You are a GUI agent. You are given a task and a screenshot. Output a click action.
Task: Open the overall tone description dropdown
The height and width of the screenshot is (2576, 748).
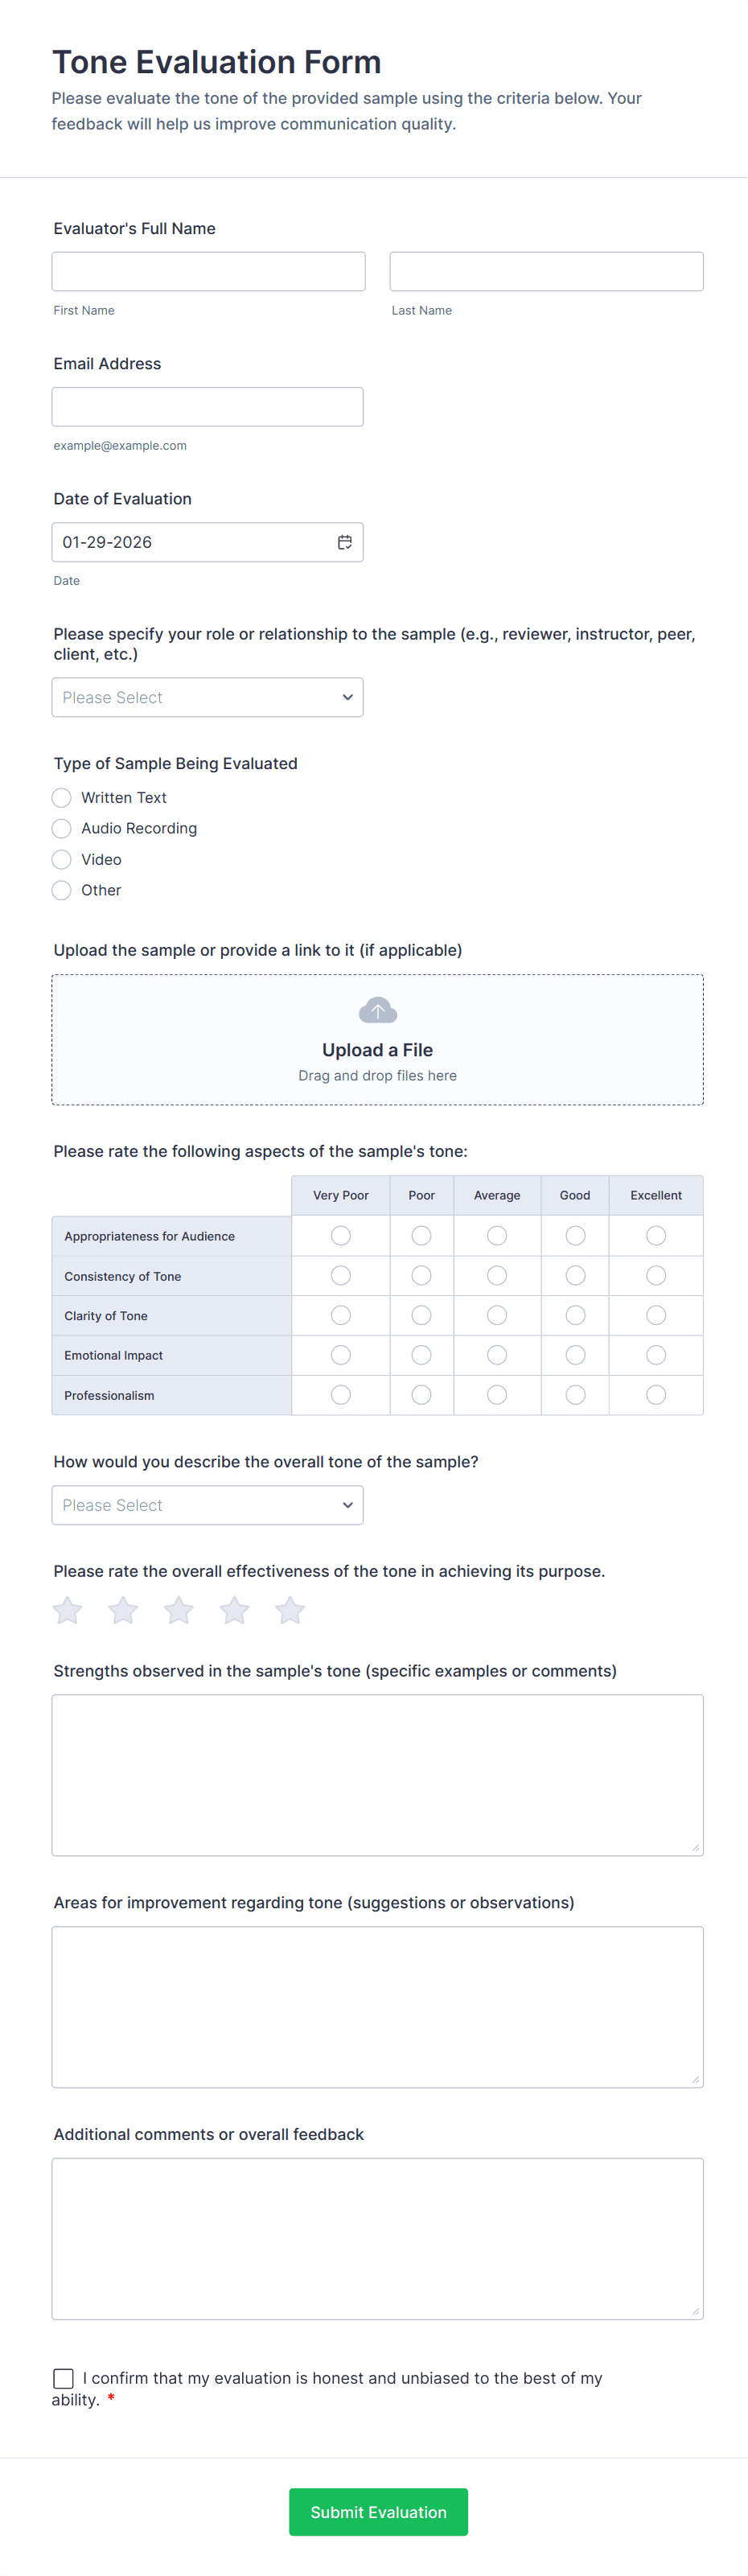[x=207, y=1505]
